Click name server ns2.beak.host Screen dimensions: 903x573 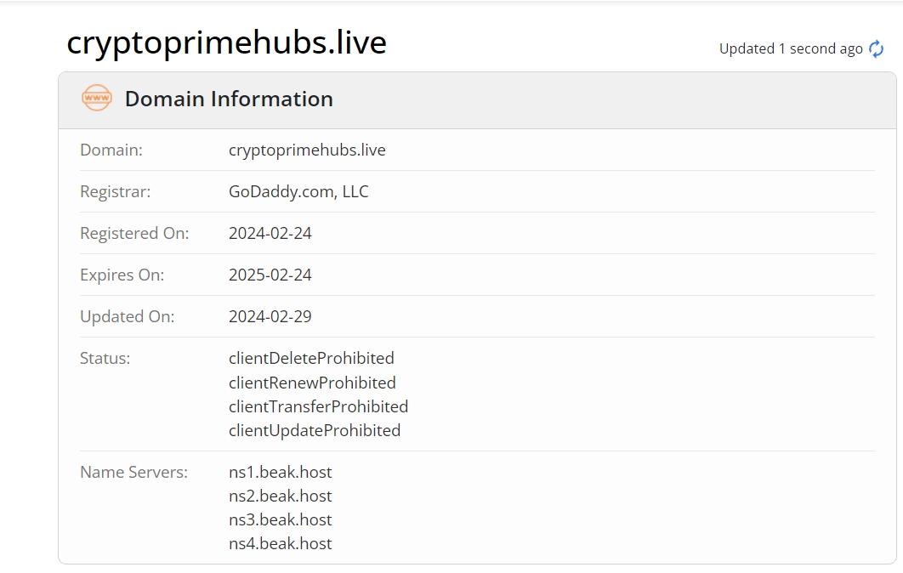pos(281,496)
